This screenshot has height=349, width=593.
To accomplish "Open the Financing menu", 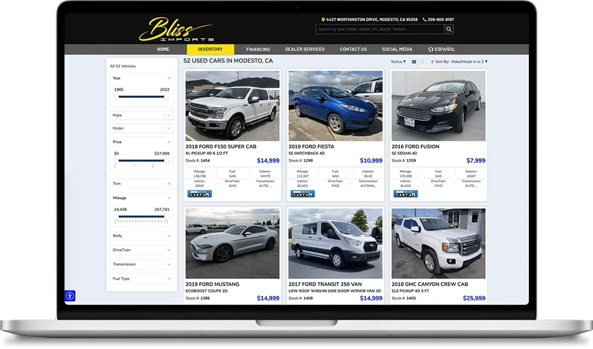I will tap(258, 49).
